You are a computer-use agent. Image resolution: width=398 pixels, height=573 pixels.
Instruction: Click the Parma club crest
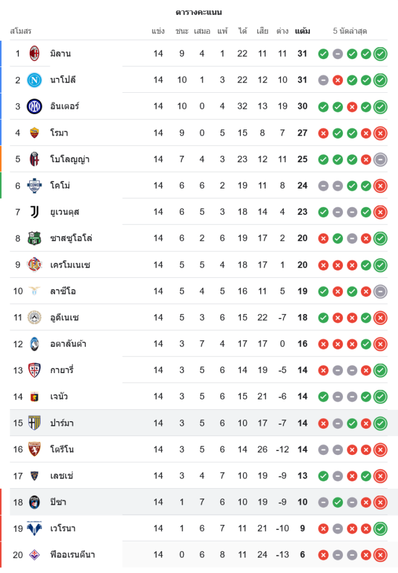click(35, 423)
